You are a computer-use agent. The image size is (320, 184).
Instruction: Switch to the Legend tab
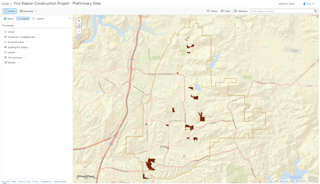(x=38, y=19)
